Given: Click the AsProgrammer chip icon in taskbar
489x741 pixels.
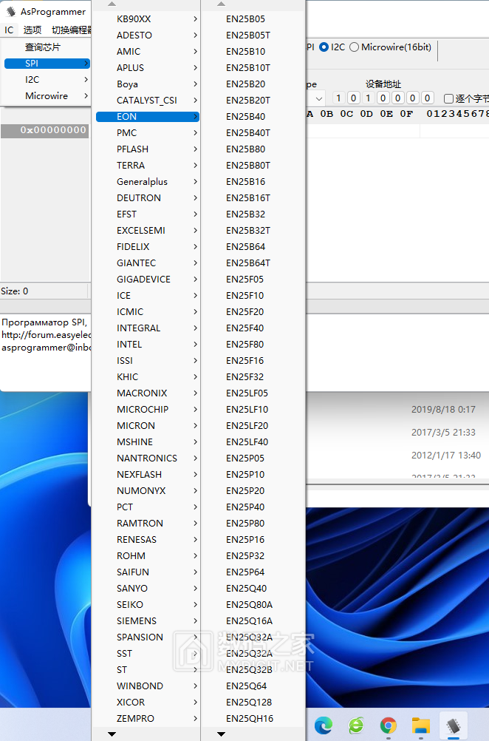Looking at the screenshot, I should (453, 725).
